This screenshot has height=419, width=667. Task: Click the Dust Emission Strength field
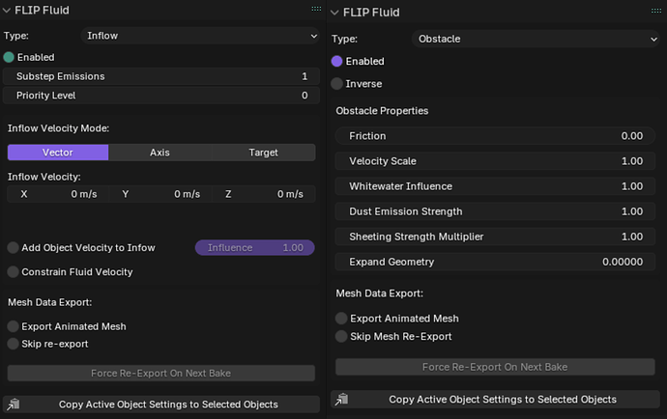[495, 211]
